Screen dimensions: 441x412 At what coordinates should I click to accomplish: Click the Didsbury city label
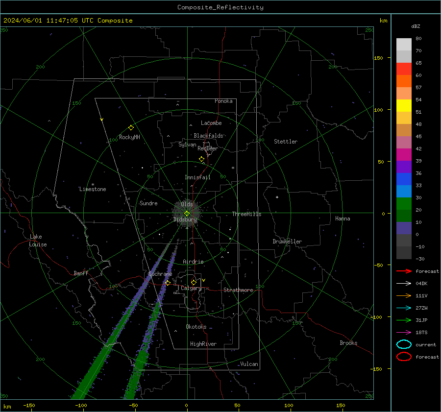click(x=185, y=219)
